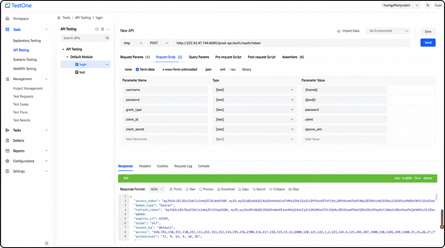The width and height of the screenshot is (445, 248).
Task: Switch response to Raw view
Action: tap(191, 189)
